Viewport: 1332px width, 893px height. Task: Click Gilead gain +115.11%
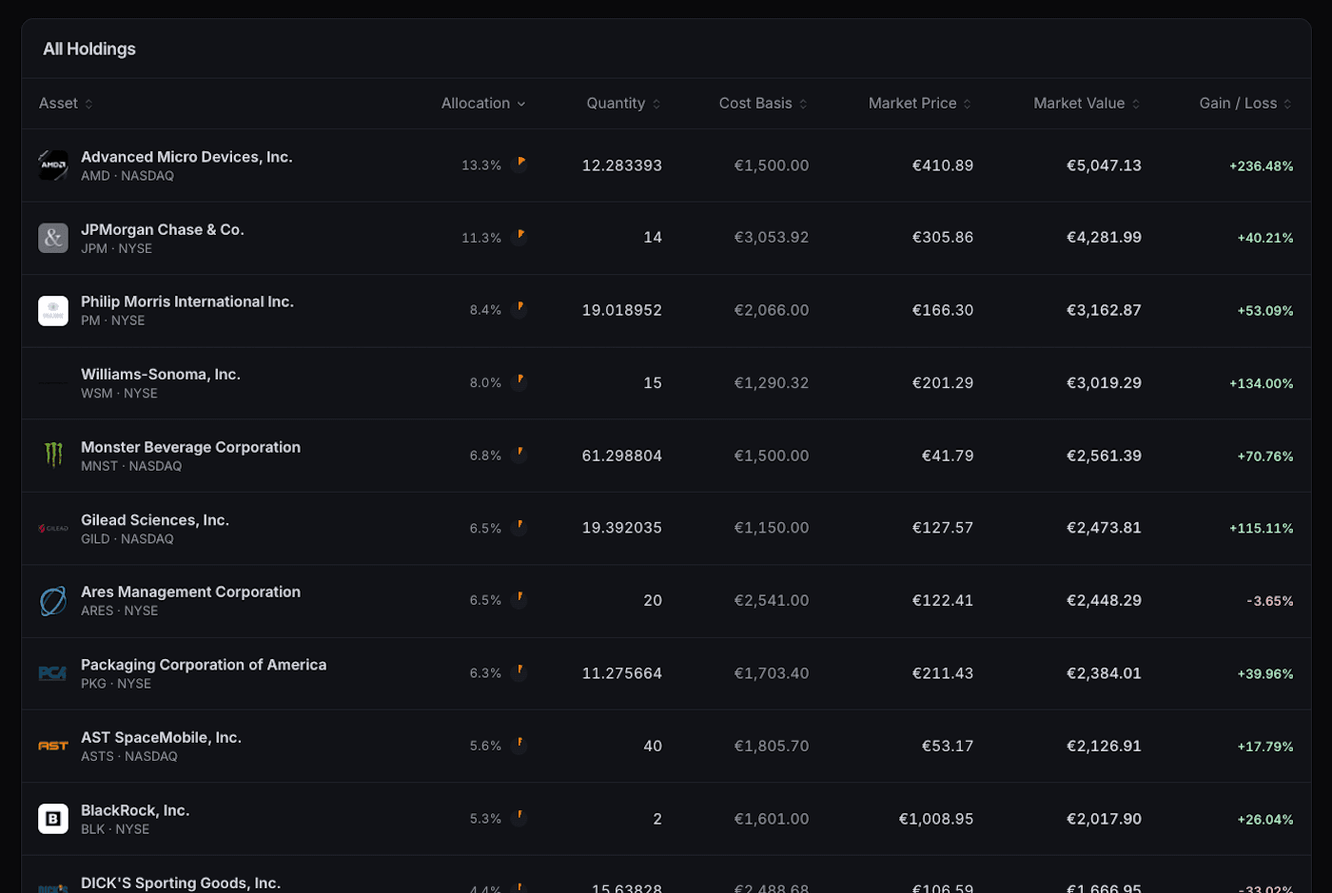click(x=1261, y=529)
